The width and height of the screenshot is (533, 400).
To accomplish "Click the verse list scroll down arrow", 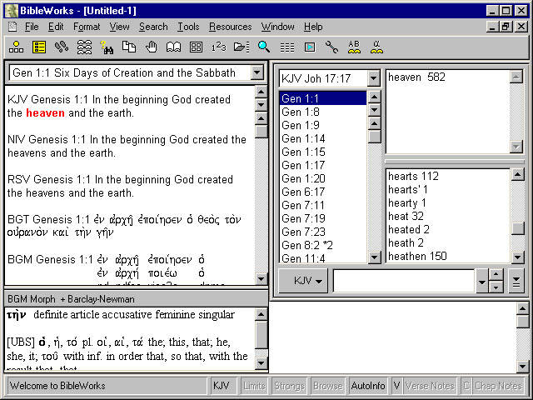I will coord(374,257).
